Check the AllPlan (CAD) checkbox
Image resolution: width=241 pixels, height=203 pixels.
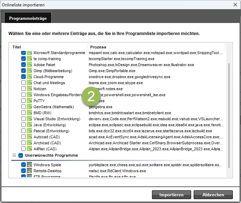[x=23, y=149]
